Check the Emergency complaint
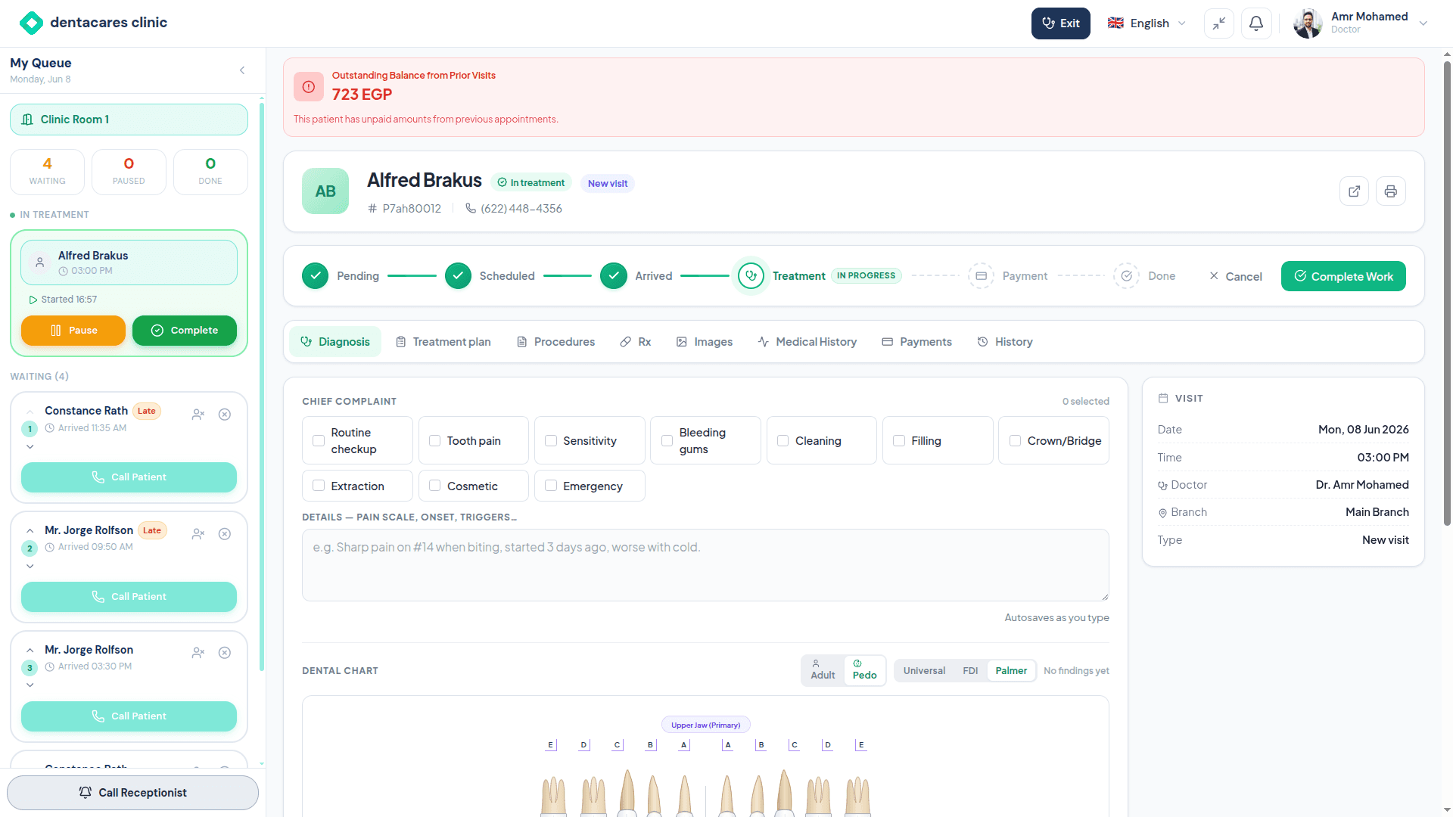The height and width of the screenshot is (817, 1453). 551,486
